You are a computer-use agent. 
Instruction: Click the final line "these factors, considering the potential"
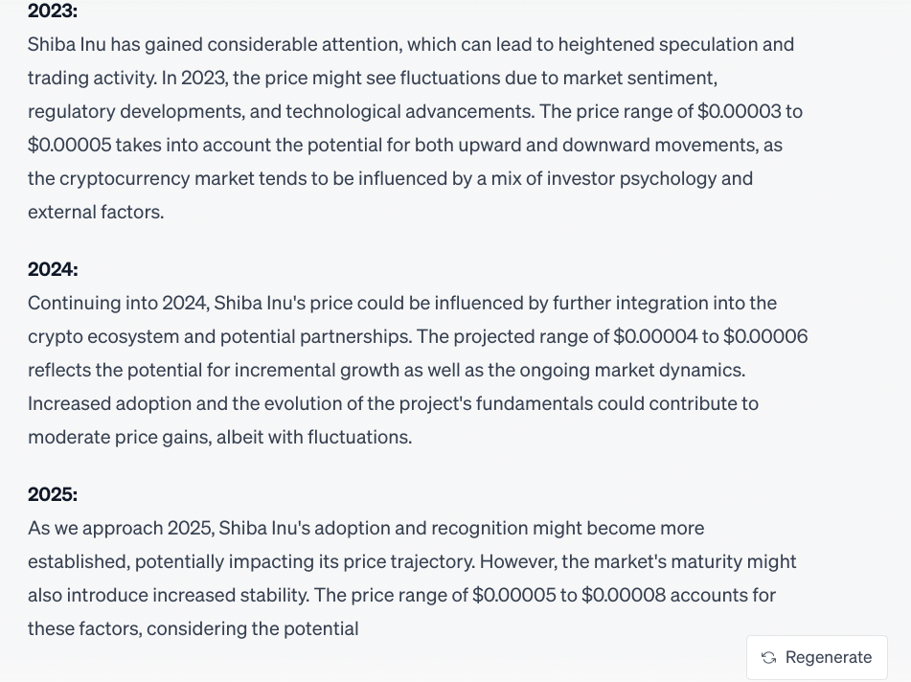(x=193, y=628)
